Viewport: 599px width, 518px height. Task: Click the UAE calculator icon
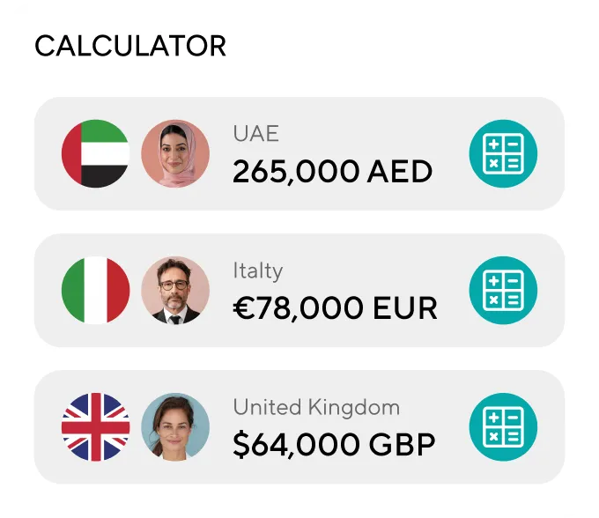[x=503, y=153]
